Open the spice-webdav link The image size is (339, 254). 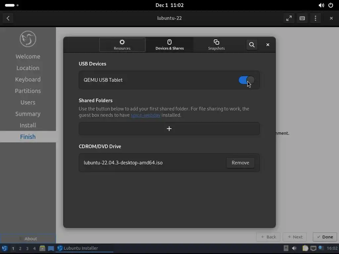point(146,115)
